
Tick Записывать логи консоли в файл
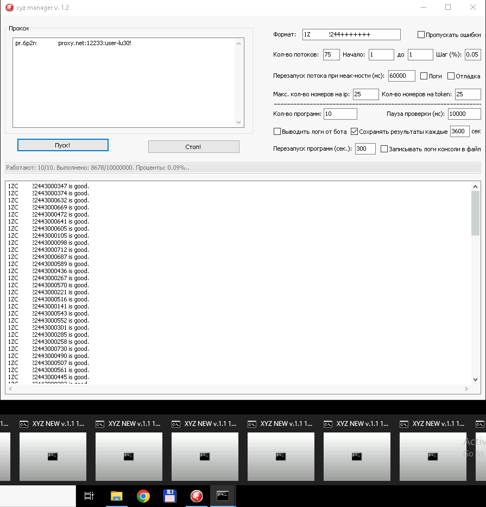click(x=384, y=149)
